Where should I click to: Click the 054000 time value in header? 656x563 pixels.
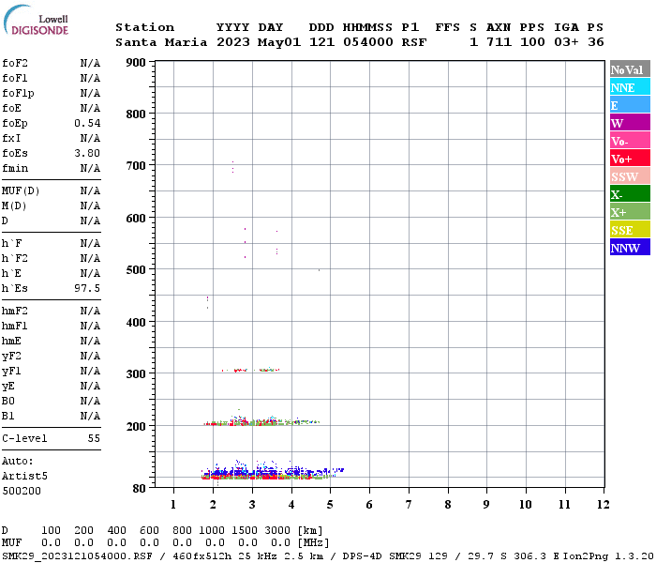coord(368,42)
